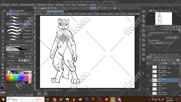
Task: Toggle Lock layer padlock icon
Action: 162,60
